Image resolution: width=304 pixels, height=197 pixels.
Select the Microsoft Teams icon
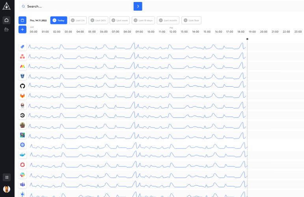[22, 184]
